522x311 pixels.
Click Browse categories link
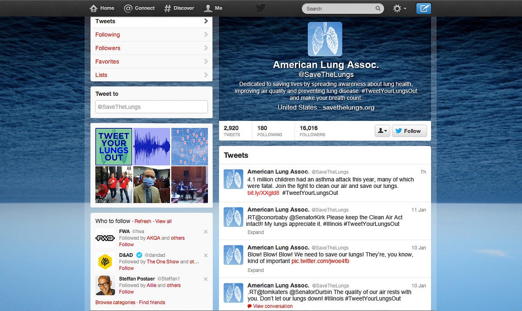(x=115, y=302)
